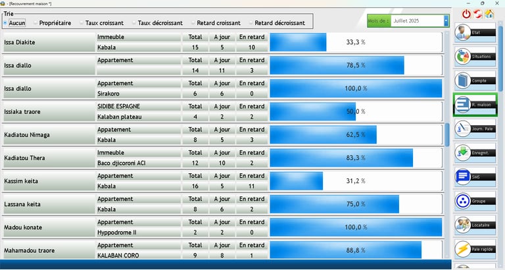This screenshot has width=505, height=270.
Task: Select owner Kadiatou Nimaga
Action: click(x=49, y=134)
